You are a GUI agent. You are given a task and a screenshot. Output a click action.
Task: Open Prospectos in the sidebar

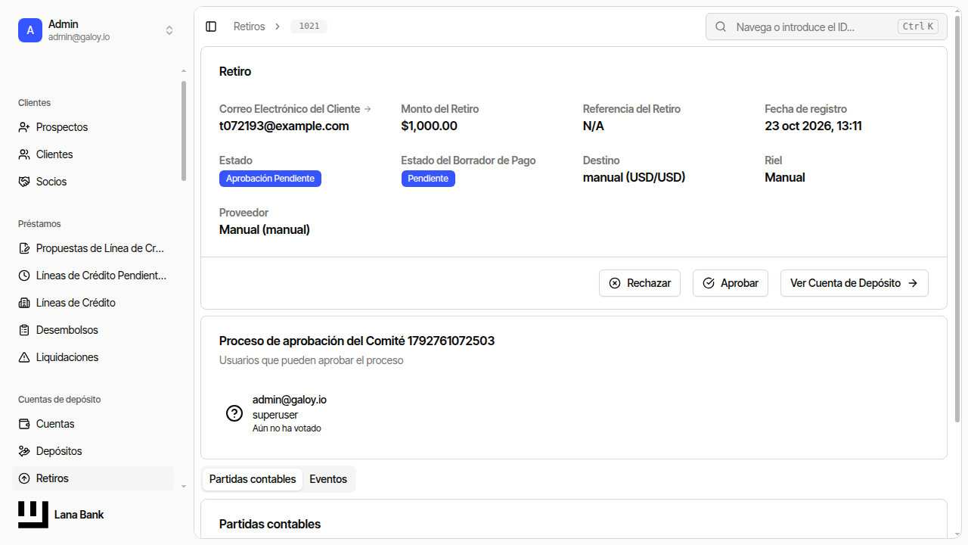[94, 127]
